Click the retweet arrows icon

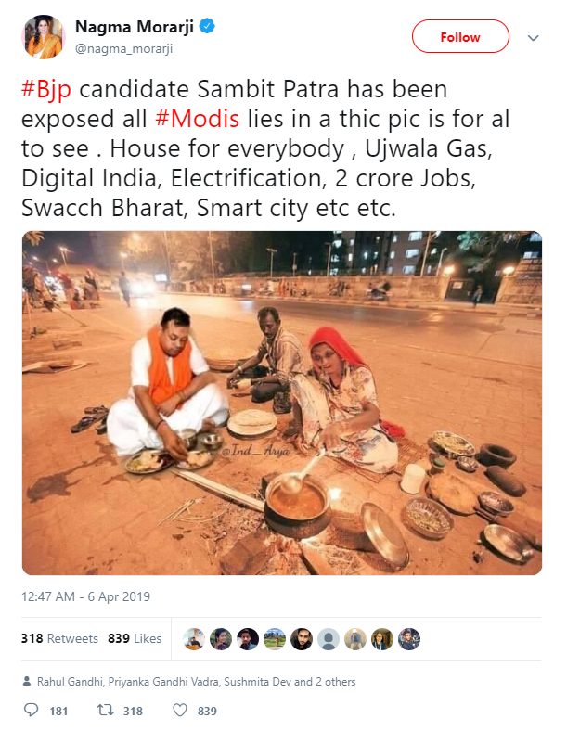tap(106, 710)
